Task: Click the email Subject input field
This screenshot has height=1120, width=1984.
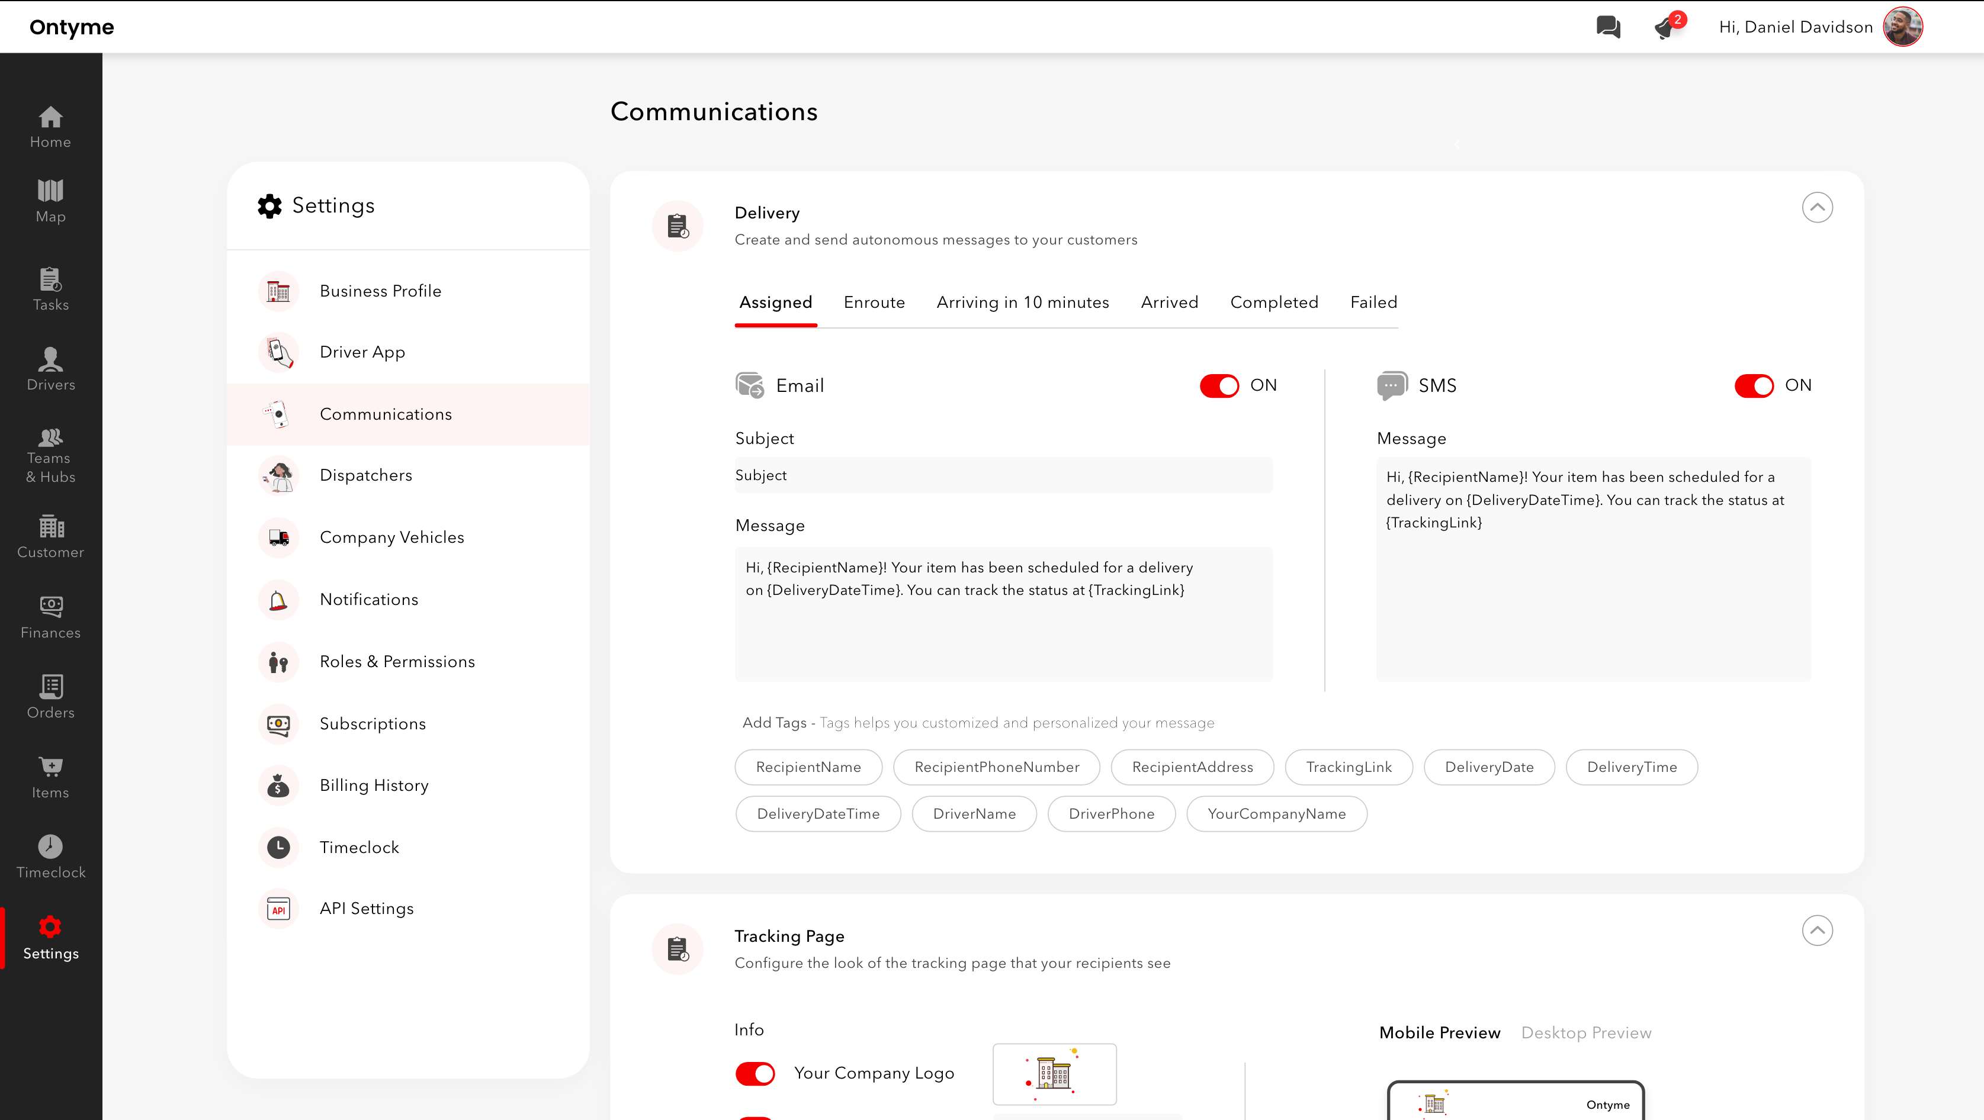Action: (1003, 475)
